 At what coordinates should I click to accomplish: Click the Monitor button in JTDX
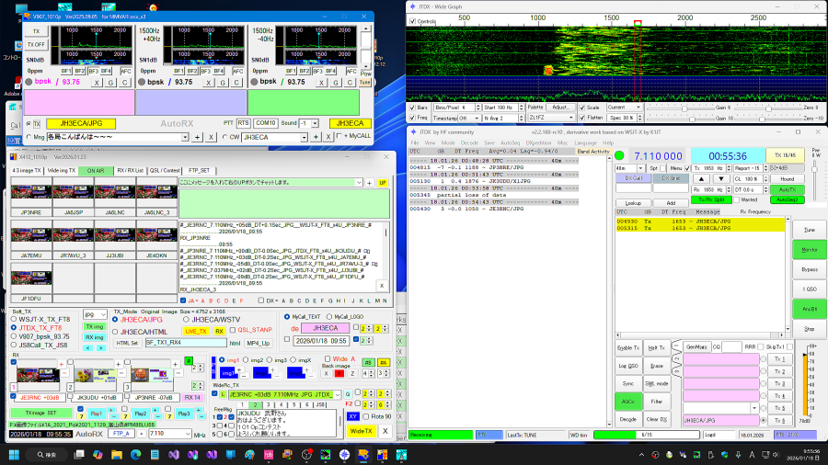809,249
